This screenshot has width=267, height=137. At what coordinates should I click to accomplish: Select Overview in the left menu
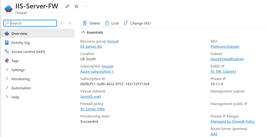tap(19, 34)
